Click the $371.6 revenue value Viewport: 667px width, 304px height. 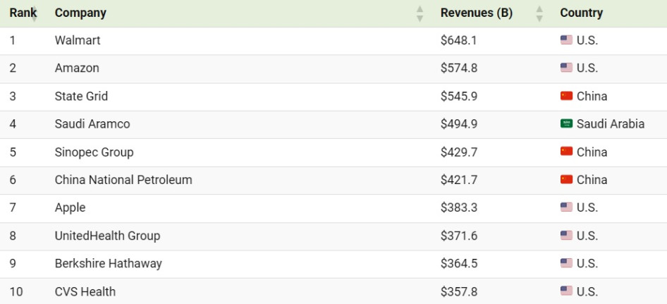pos(458,236)
